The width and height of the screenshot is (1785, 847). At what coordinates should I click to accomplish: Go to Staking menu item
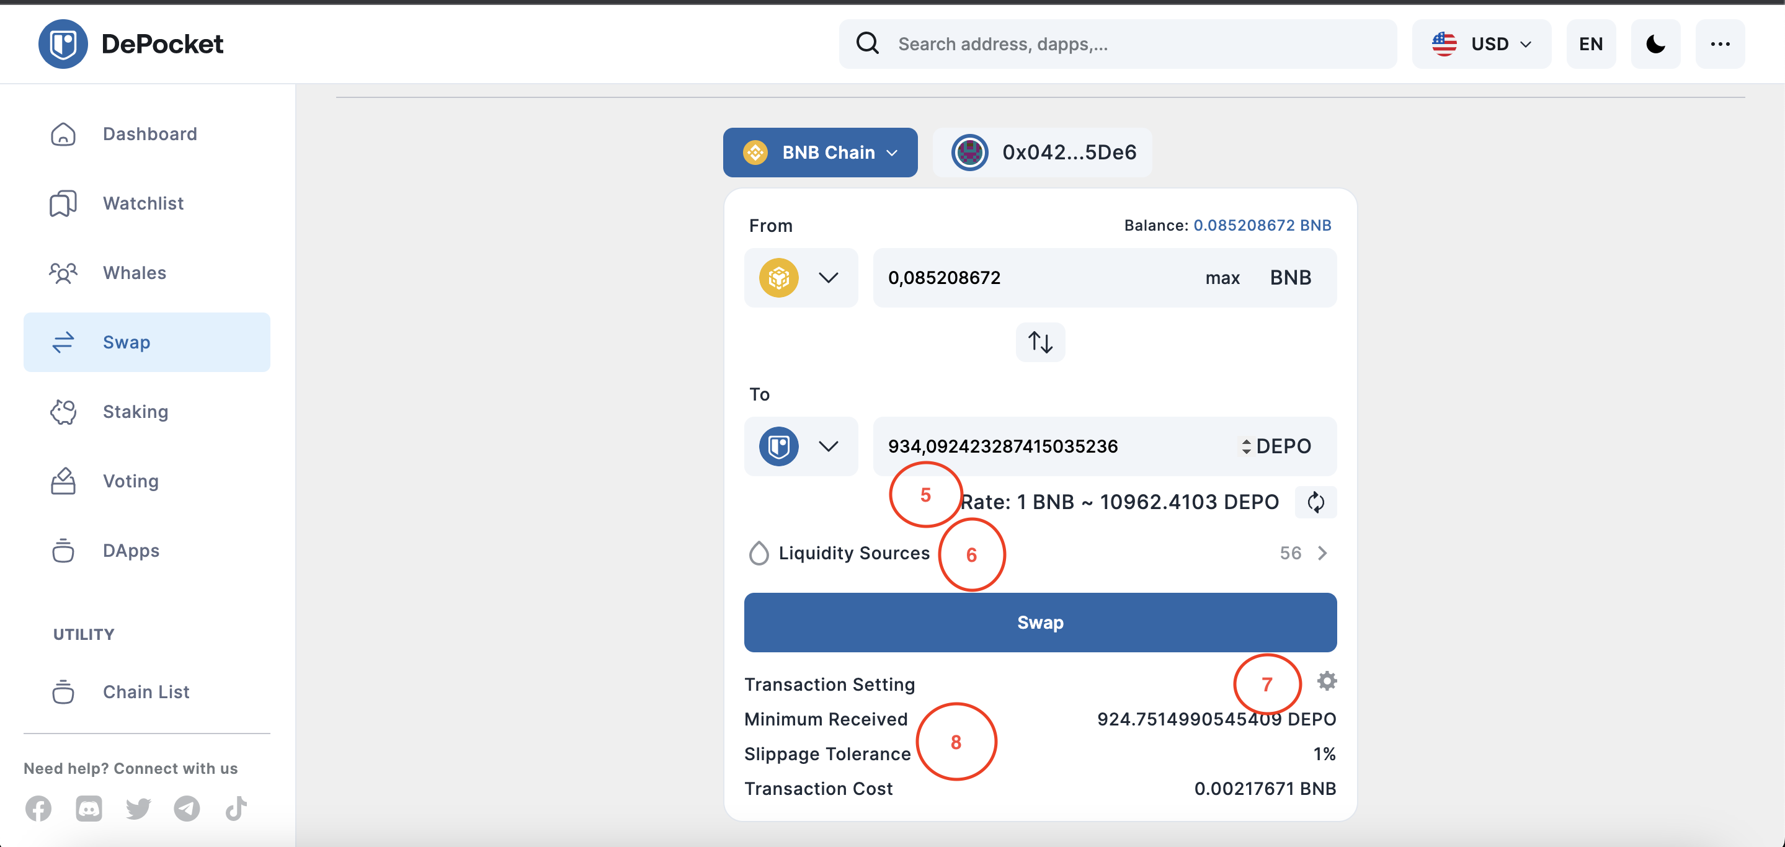[147, 411]
